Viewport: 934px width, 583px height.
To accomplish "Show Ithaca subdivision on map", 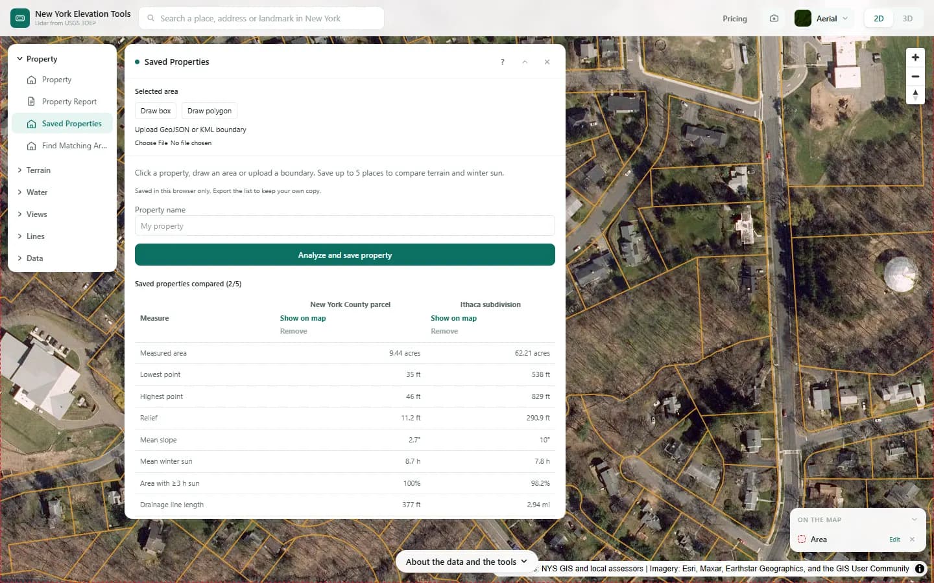I will click(453, 318).
